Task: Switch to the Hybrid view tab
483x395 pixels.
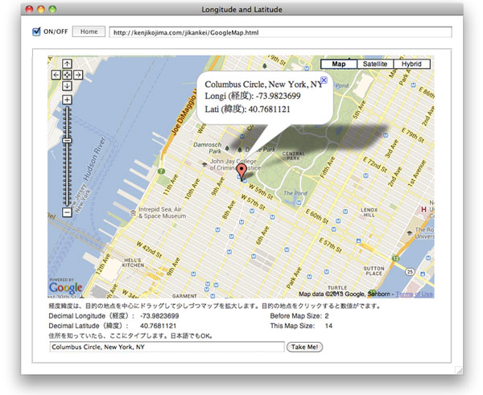Action: [x=411, y=64]
